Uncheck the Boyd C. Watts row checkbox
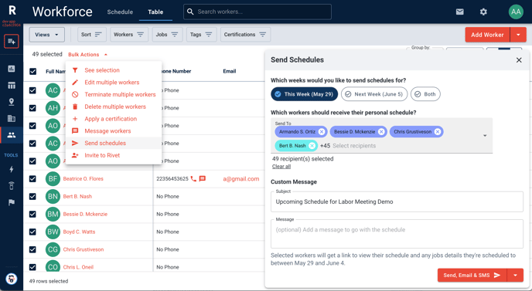This screenshot has height=291, width=532. [32, 232]
